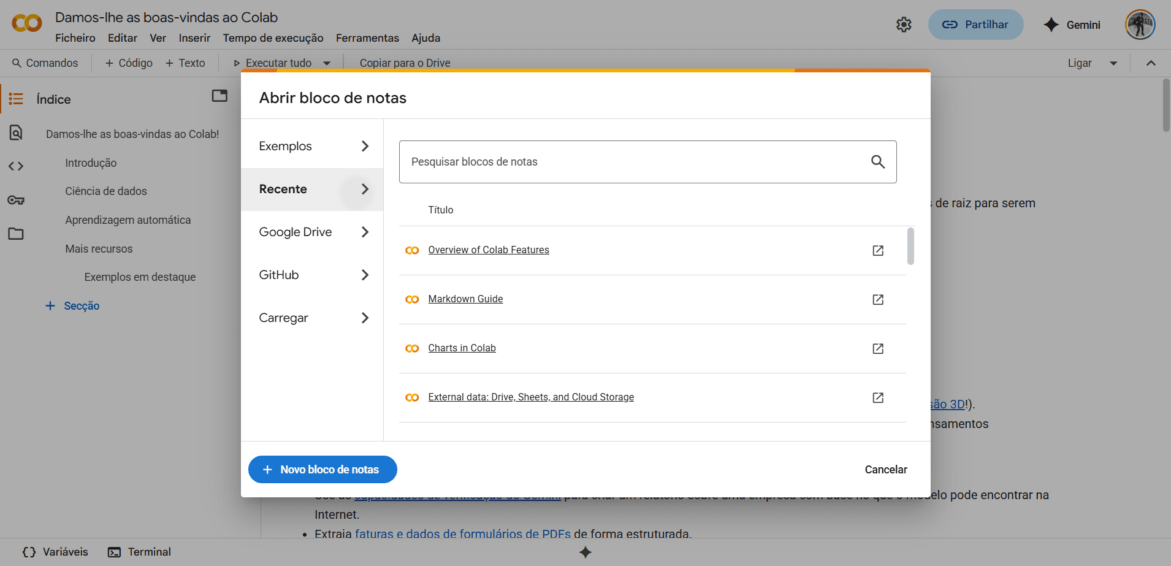Click the Gemini sparkle at the bottom bar
The image size is (1171, 566).
point(585,553)
